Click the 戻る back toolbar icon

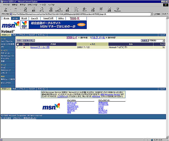click(x=6, y=9)
